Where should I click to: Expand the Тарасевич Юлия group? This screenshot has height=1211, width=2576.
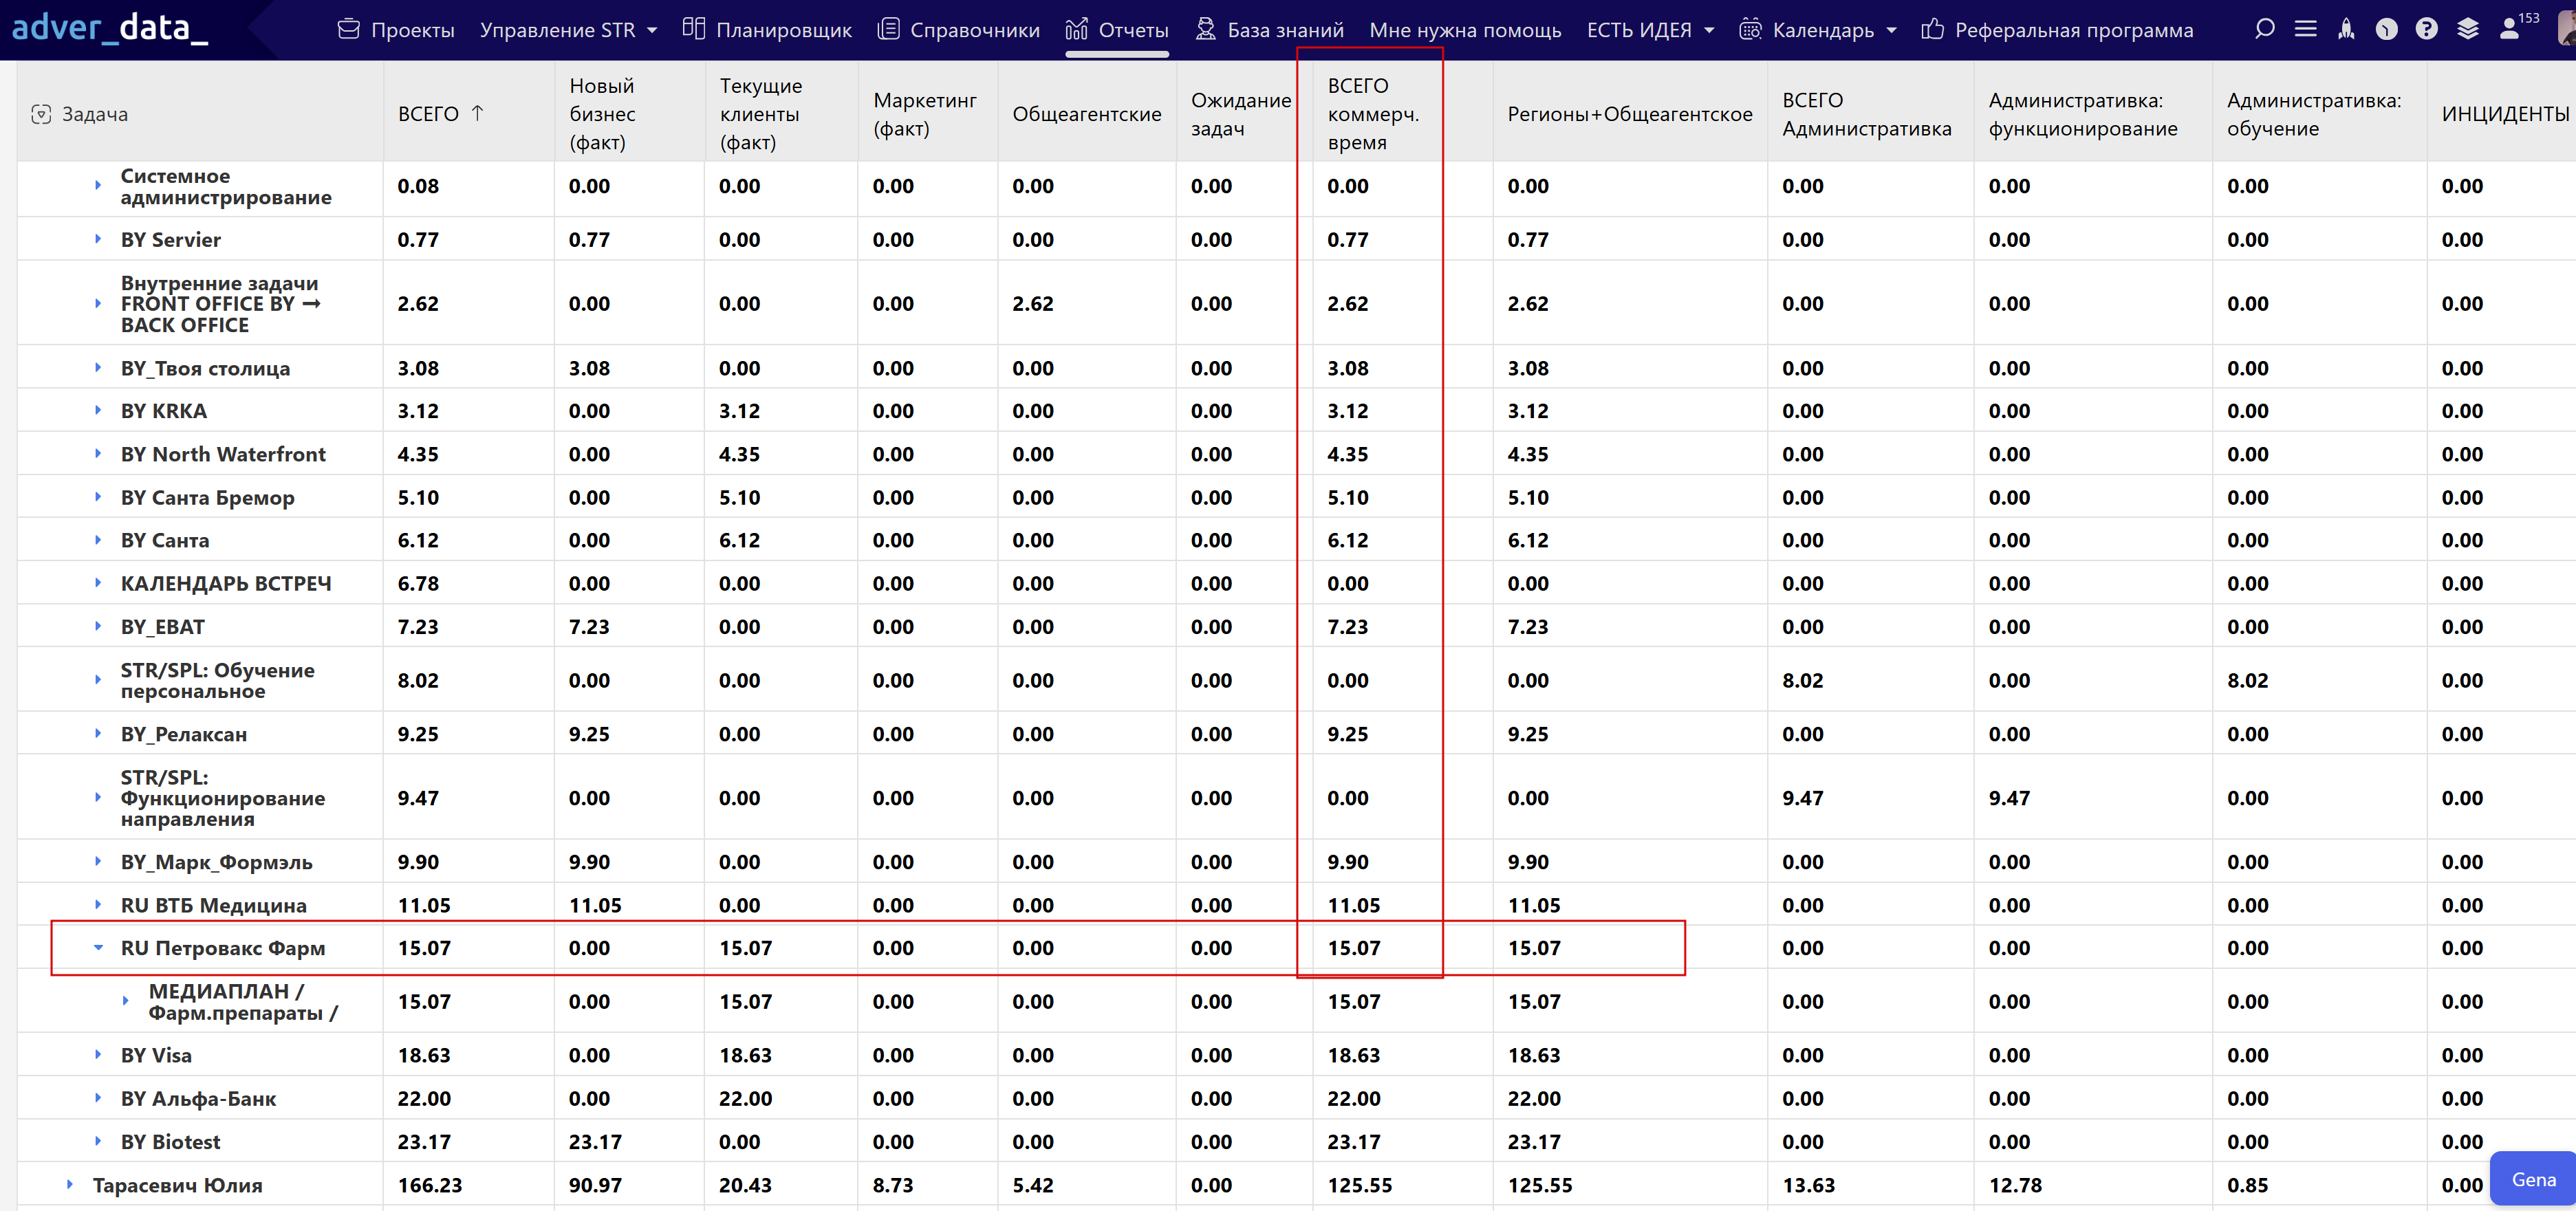coord(69,1184)
